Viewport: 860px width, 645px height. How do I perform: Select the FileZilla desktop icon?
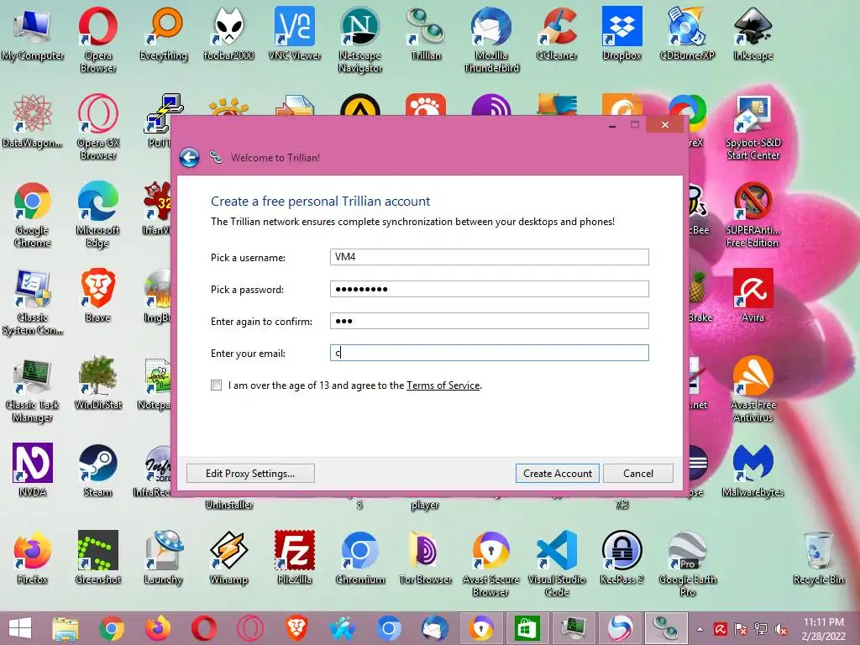(x=295, y=558)
